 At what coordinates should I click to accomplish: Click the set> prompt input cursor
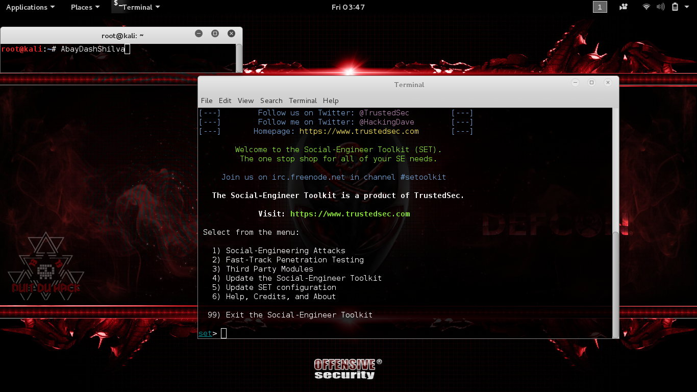click(x=223, y=333)
